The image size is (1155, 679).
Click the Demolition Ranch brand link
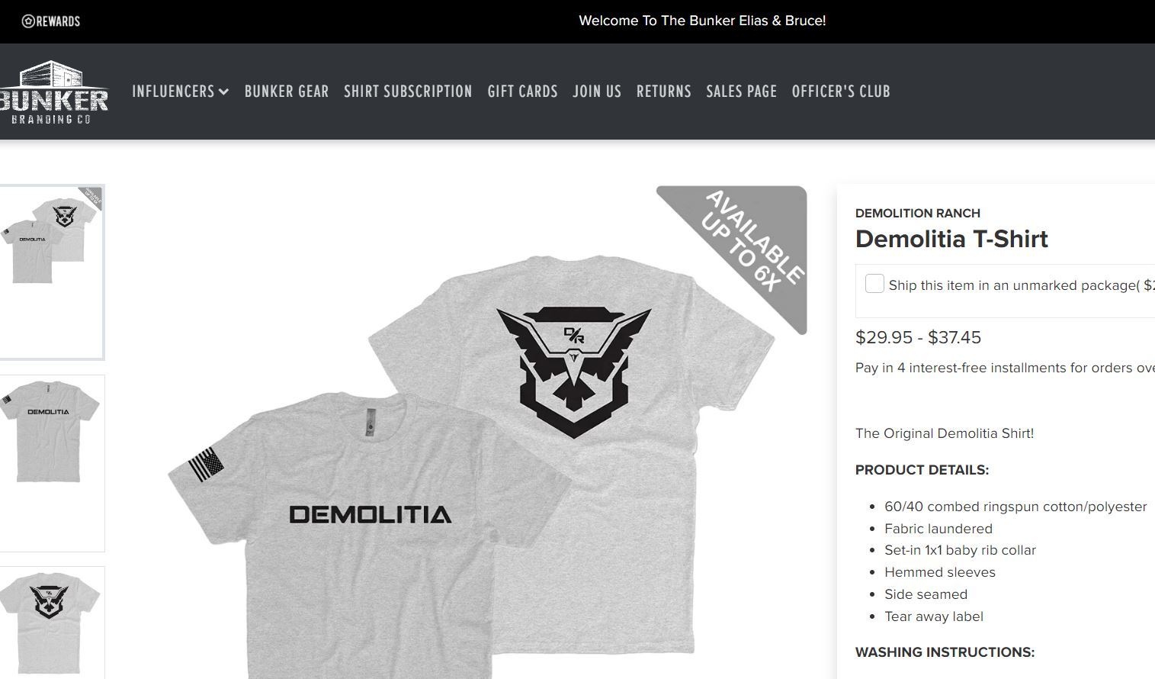(x=918, y=213)
